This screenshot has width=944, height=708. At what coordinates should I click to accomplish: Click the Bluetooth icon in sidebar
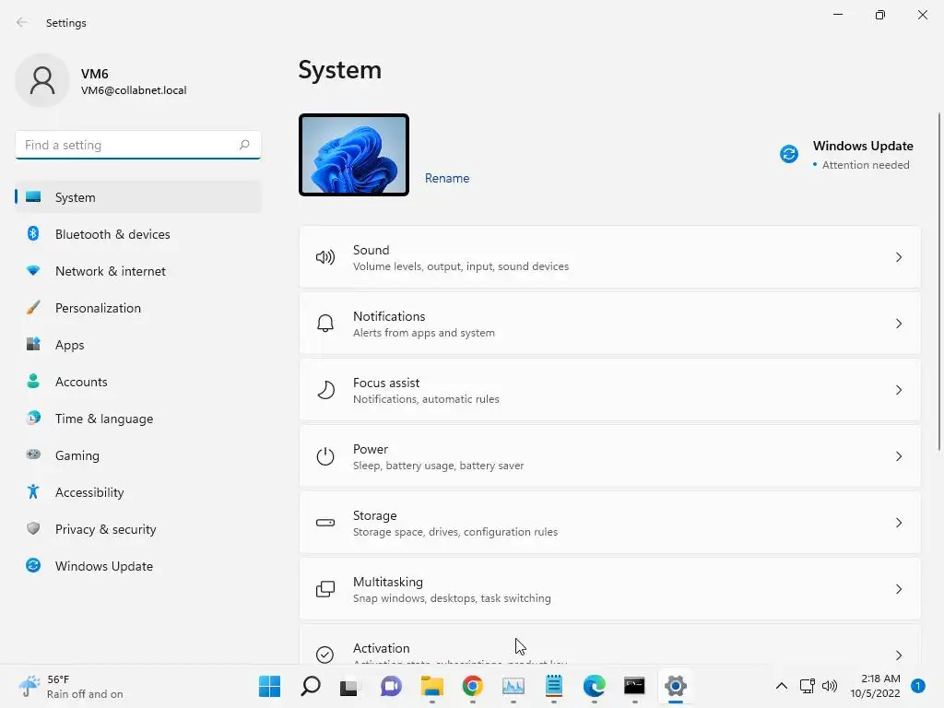(33, 233)
